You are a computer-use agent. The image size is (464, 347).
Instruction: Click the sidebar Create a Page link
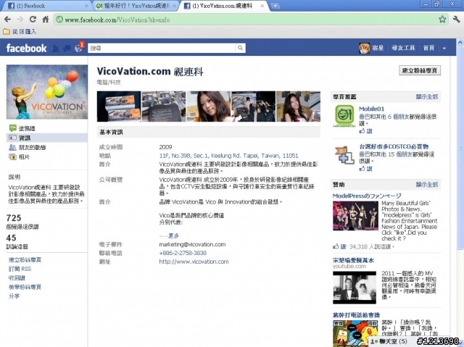pos(25,260)
